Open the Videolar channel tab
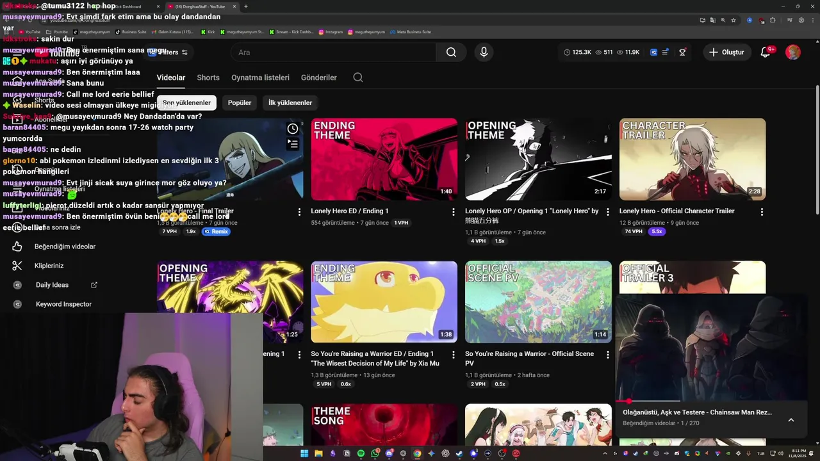The height and width of the screenshot is (461, 820). (x=171, y=77)
